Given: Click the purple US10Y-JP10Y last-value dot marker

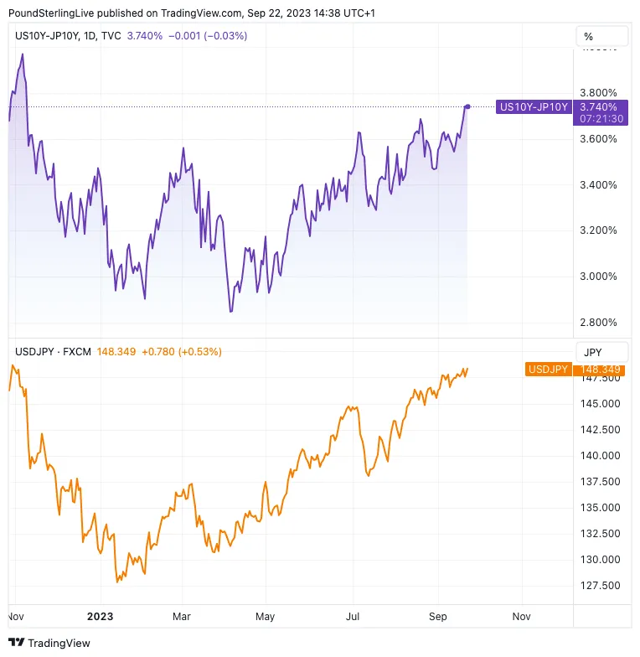Looking at the screenshot, I should (467, 106).
